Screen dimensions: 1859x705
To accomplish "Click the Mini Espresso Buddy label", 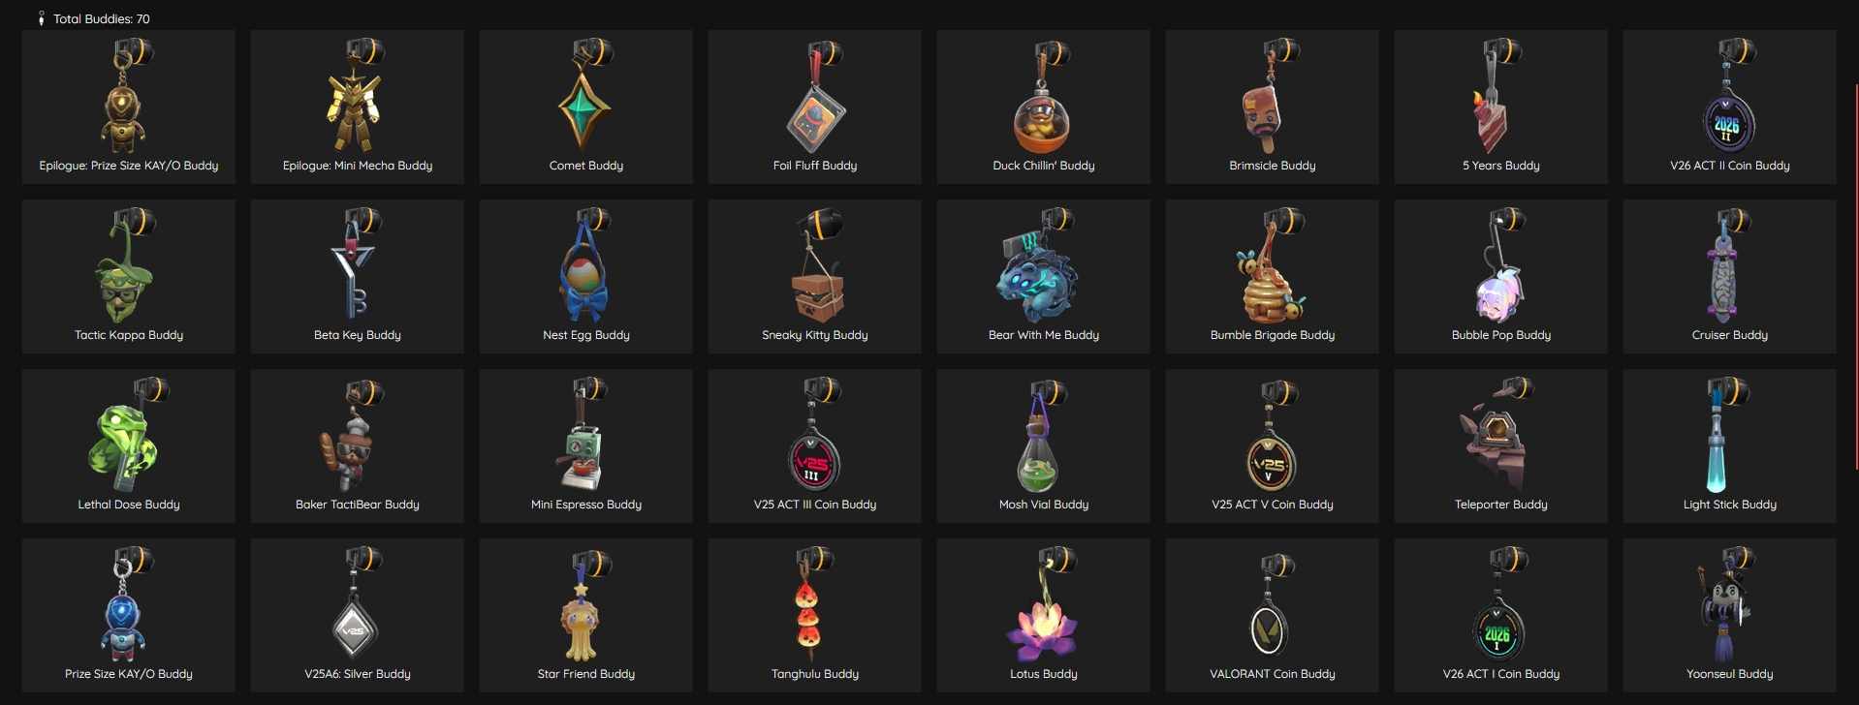I will 586,505.
